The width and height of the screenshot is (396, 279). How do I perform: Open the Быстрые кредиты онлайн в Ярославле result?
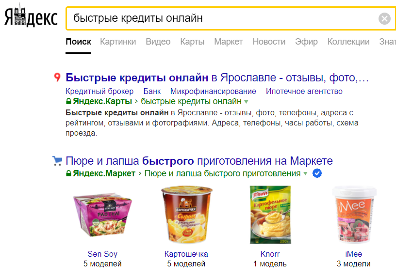click(217, 77)
